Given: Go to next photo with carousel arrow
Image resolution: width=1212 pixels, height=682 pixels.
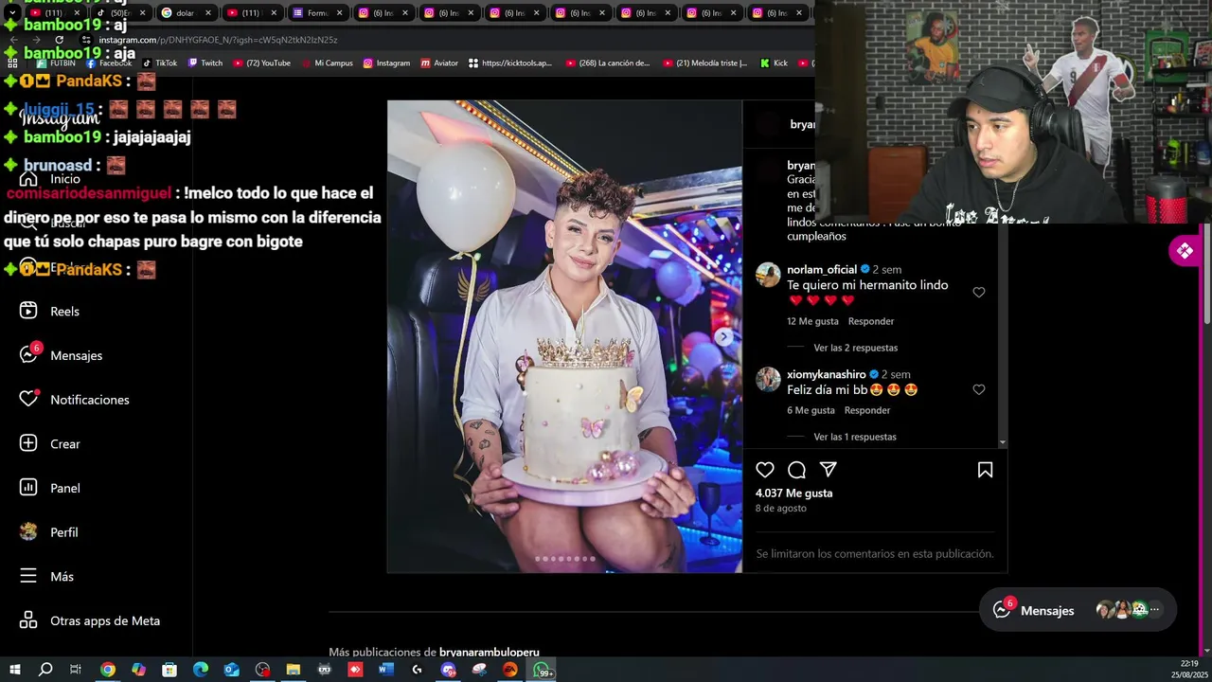Looking at the screenshot, I should [724, 336].
